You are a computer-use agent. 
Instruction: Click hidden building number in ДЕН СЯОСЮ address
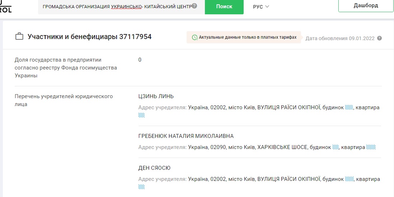coord(349,179)
